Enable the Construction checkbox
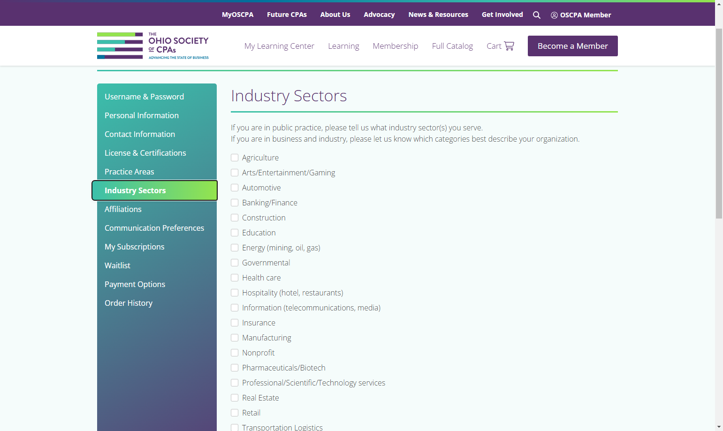Image resolution: width=723 pixels, height=431 pixels. pyautogui.click(x=235, y=218)
